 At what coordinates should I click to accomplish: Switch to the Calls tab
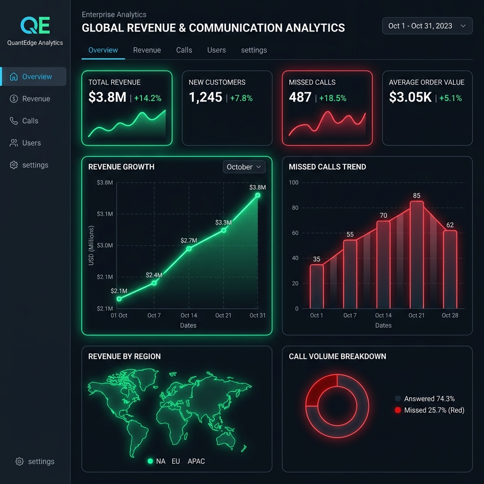pyautogui.click(x=184, y=50)
